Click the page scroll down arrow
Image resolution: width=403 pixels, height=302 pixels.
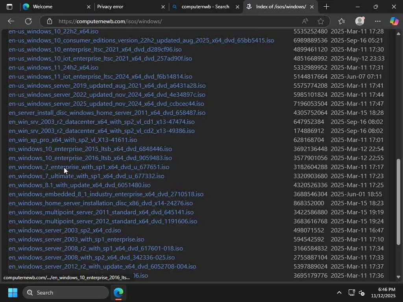[x=398, y=277]
